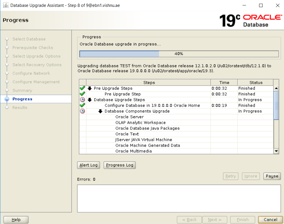Click the steps table scroll down arrow
The image size is (284, 224).
click(276, 151)
